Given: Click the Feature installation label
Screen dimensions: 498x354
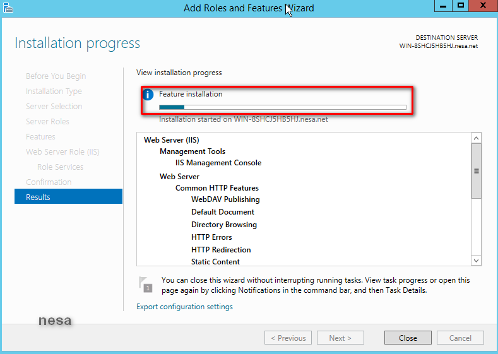Looking at the screenshot, I should [191, 94].
